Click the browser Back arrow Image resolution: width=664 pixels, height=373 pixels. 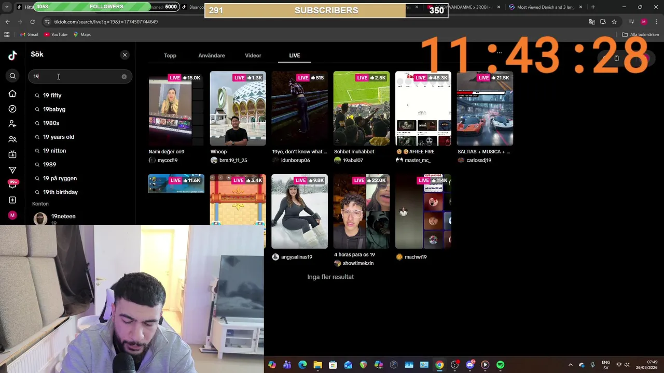pos(7,22)
